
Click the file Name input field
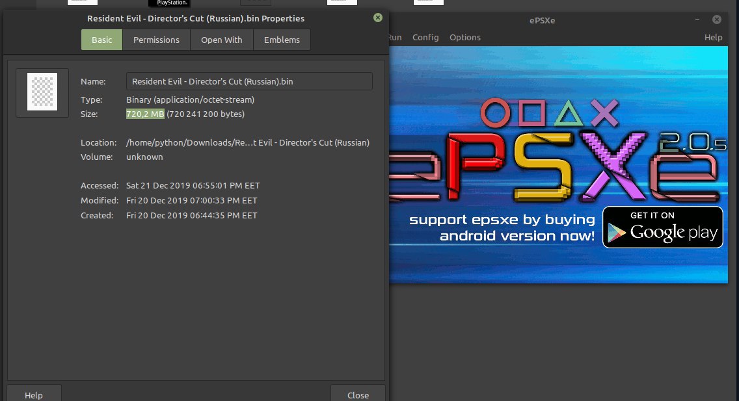[x=249, y=81]
